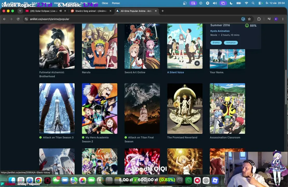Open Spotlight search in menu bar
Image resolution: width=288 pixels, height=187 pixels.
click(x=253, y=3)
